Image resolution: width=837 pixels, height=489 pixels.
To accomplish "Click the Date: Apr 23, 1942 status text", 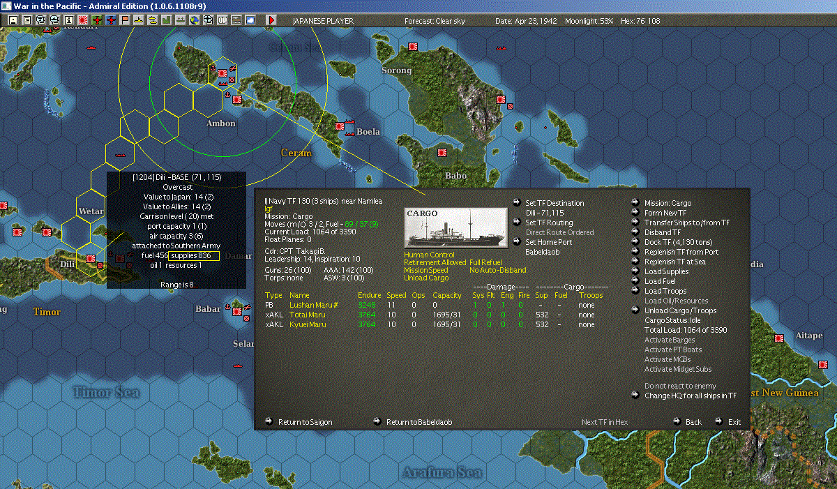I will 525,21.
